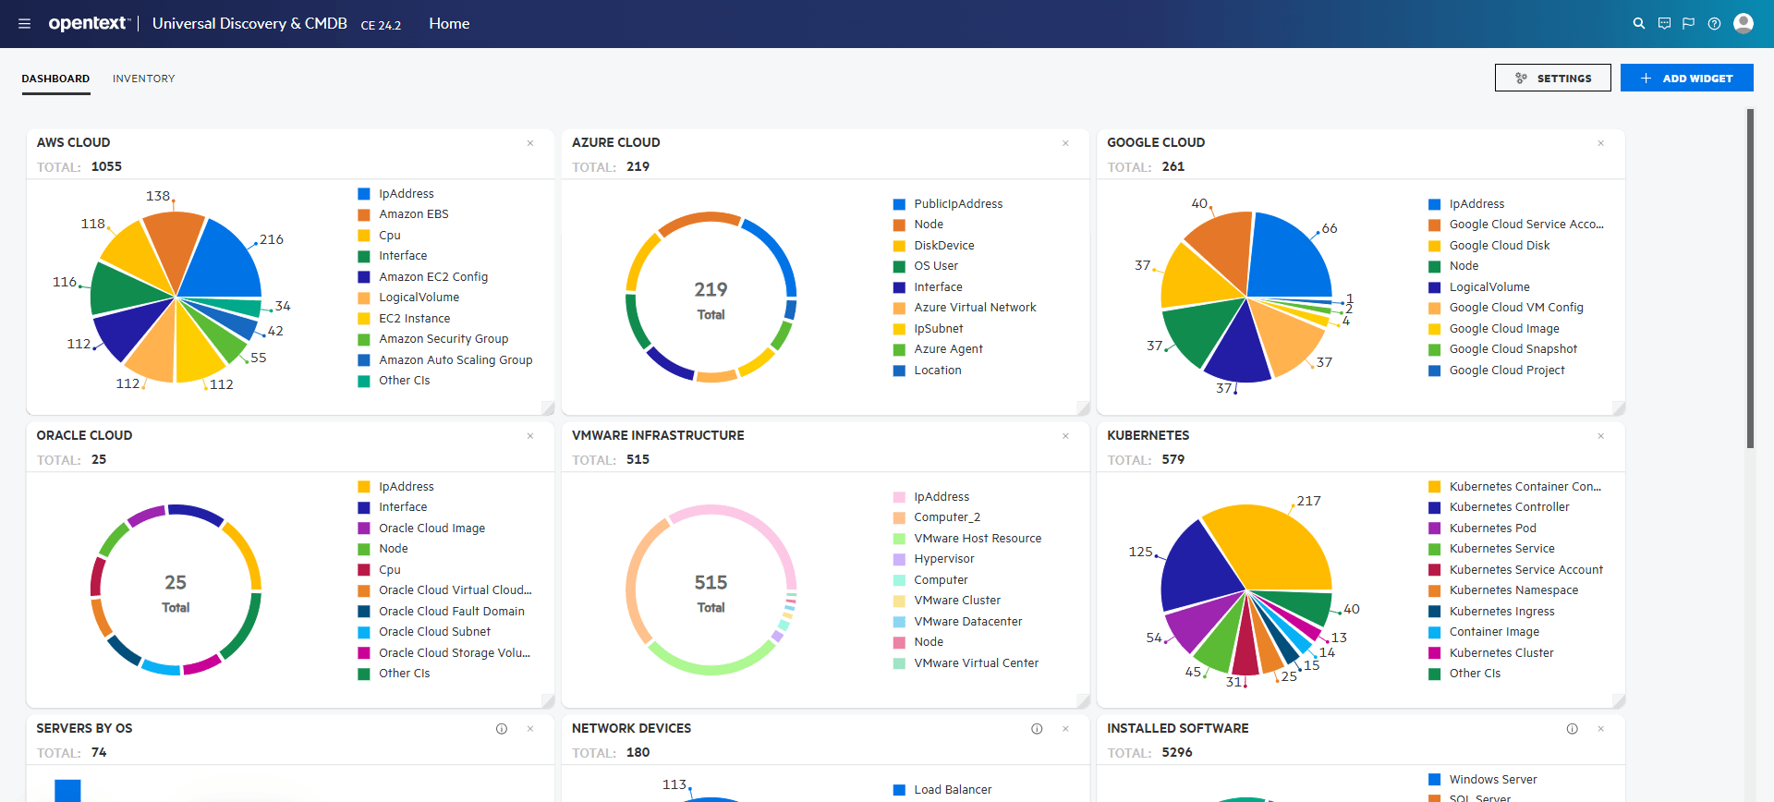The height and width of the screenshot is (802, 1774).
Task: Toggle DiskDevice legend entry
Action: (x=933, y=246)
